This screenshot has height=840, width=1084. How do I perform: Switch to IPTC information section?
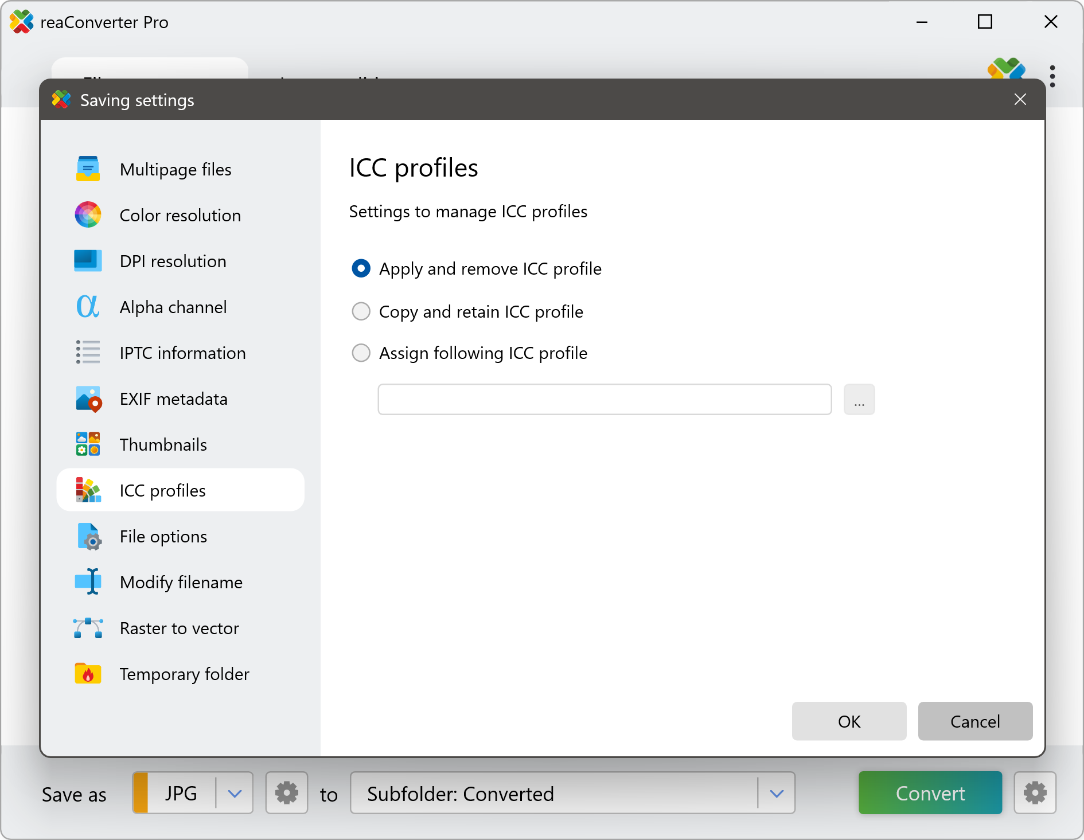(x=182, y=353)
